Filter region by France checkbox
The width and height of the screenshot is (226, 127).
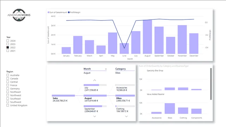pos(8,85)
